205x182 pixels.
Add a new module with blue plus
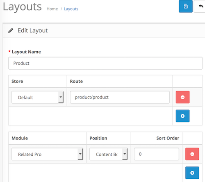192,173
